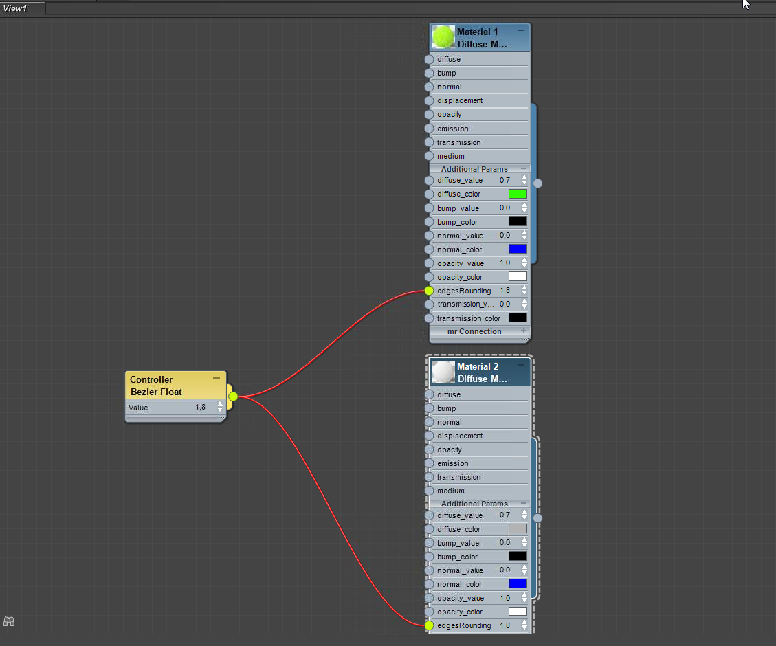Viewport: 776px width, 646px height.
Task: Adjust Material 1 transmission_v spinner arrows
Action: tap(524, 304)
